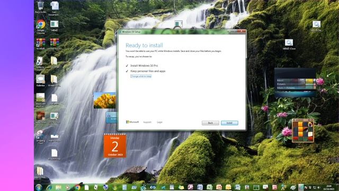Viewport: 339px width, 191px height.
Task: Open Microsoft Excel from the taskbar
Action: click(x=210, y=187)
